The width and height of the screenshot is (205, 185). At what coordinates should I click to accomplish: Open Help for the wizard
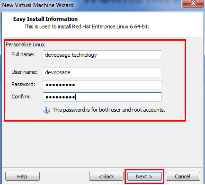tap(22, 176)
